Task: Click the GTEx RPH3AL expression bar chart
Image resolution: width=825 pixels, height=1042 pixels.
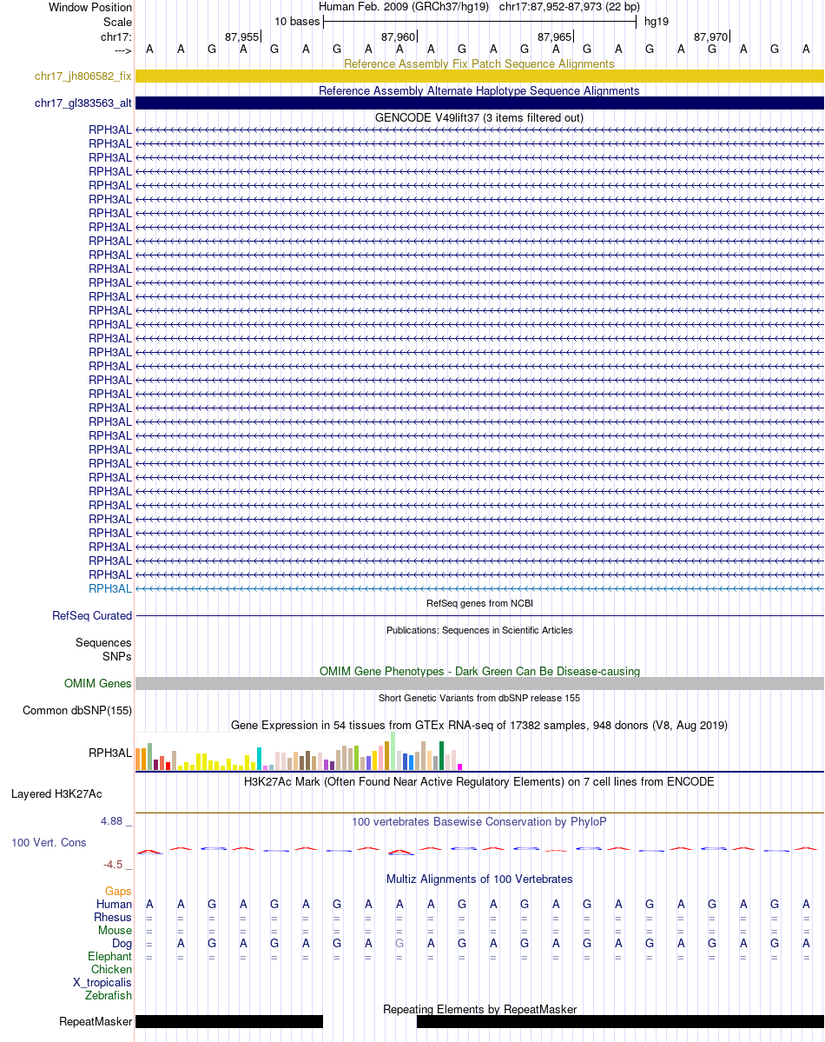Action: pyautogui.click(x=299, y=751)
